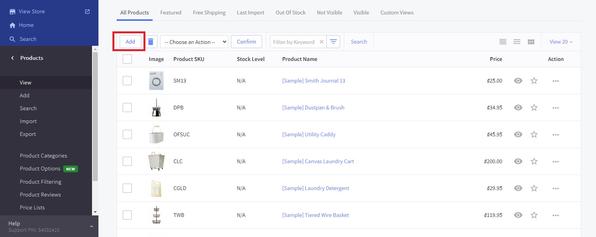
Task: Select the checkbox for Utility Caddy row
Action: [x=127, y=134]
